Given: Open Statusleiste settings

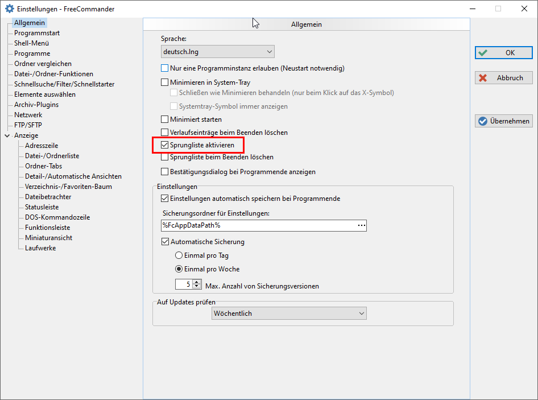Looking at the screenshot, I should [x=42, y=207].
